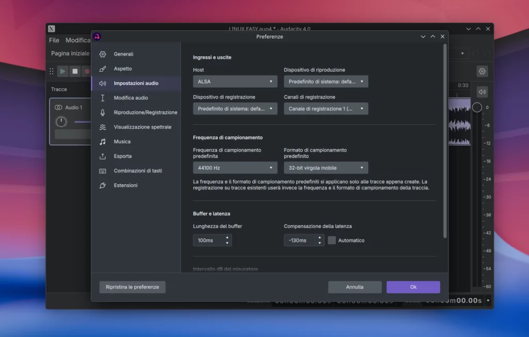The width and height of the screenshot is (529, 337).
Task: Switch to Pagina iniziale tab in Audacity
Action: 70,53
